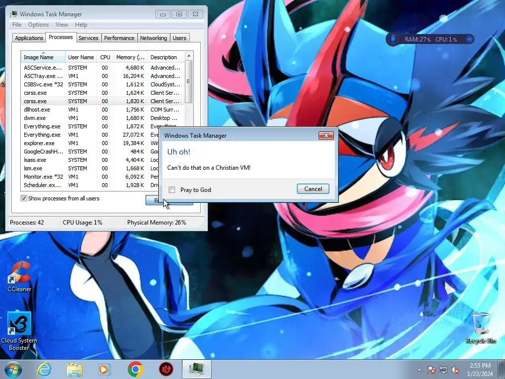
Task: Select Everything.exe using 1,872 K
Action: pos(103,126)
